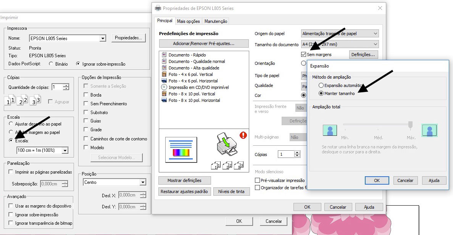Open the Tipo de papel dropdown
The height and width of the screenshot is (235, 453).
click(x=304, y=76)
